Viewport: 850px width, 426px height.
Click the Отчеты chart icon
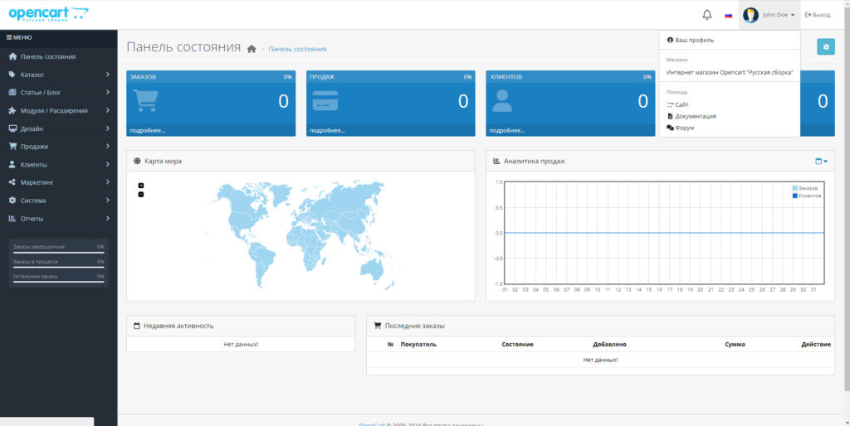point(12,219)
